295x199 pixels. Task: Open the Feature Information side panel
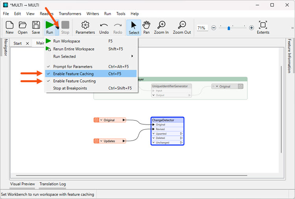[289, 56]
